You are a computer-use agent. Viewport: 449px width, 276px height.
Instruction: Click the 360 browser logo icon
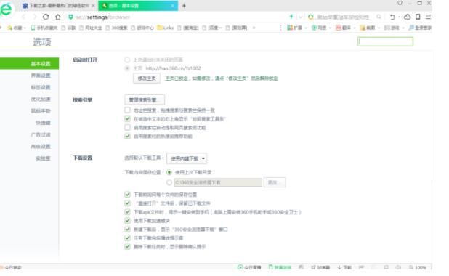pyautogui.click(x=6, y=9)
